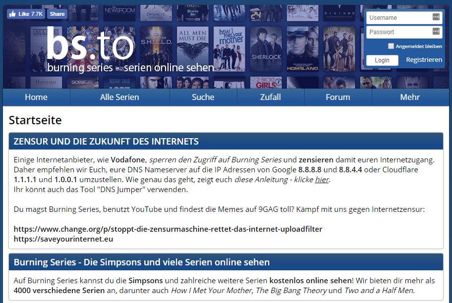Click the 24 series poster
452x303 pixels.
tap(266, 13)
